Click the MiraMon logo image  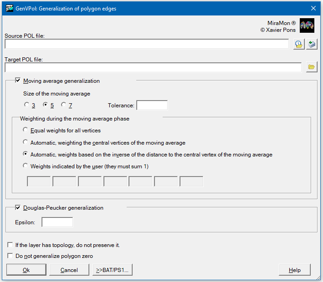pos(307,25)
